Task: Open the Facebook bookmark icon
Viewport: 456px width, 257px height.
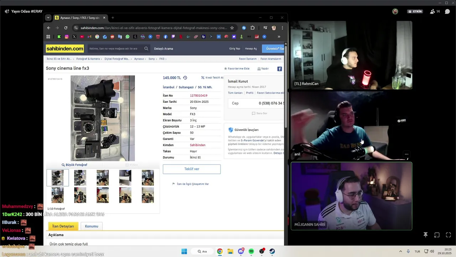Action: point(166,36)
